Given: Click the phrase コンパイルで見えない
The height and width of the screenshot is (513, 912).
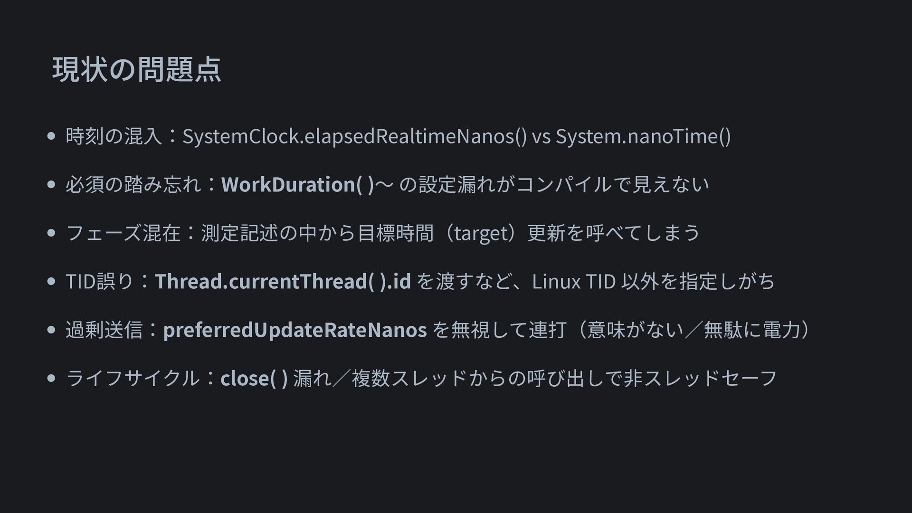Looking at the screenshot, I should [612, 184].
